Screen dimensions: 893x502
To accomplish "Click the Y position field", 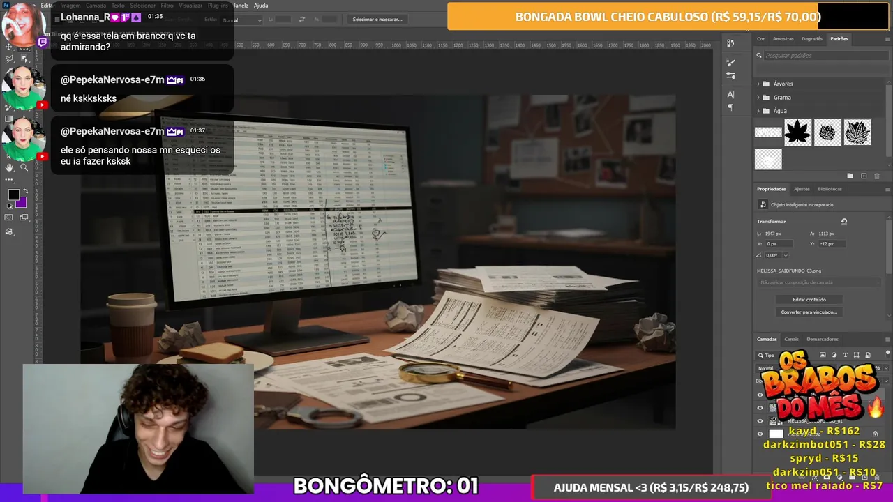I will click(x=832, y=244).
